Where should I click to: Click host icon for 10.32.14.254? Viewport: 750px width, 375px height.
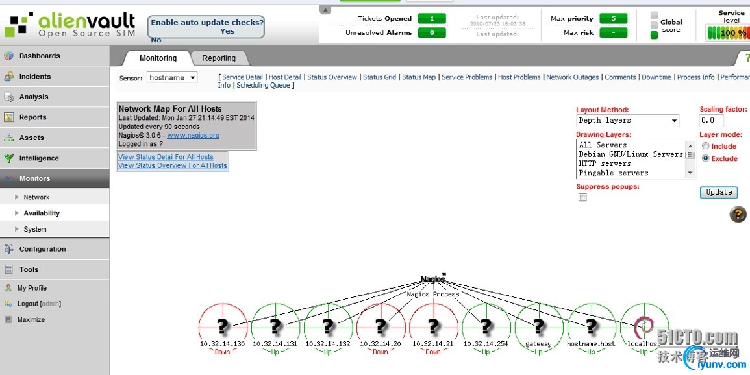(x=486, y=326)
